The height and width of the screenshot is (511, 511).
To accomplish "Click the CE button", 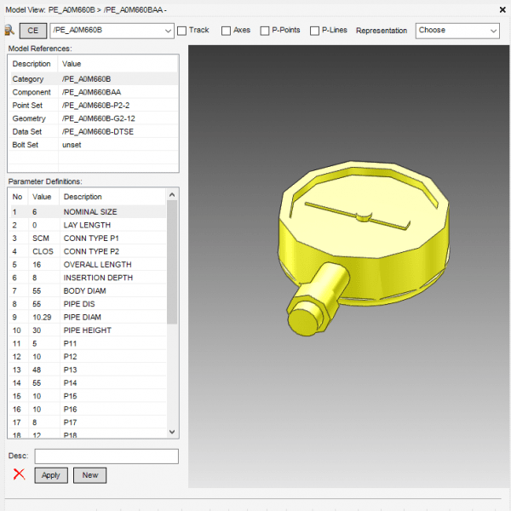I will [x=33, y=30].
